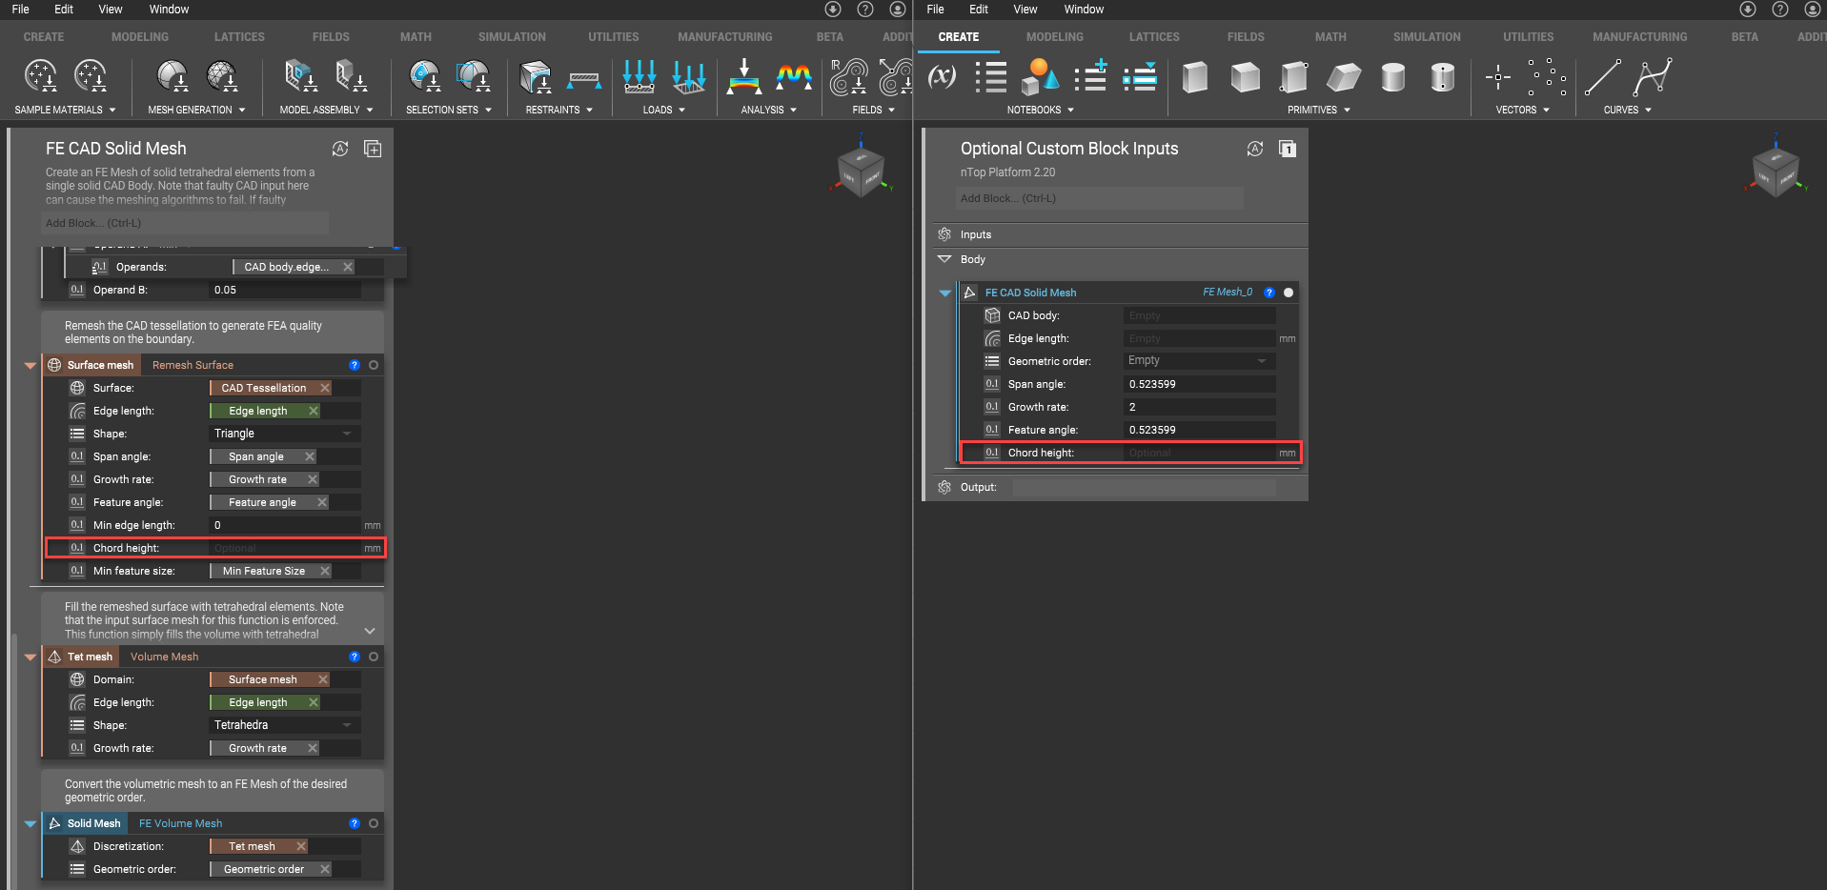Viewport: 1827px width, 890px height.
Task: Toggle visibility circle on Tet mesh block
Action: click(x=374, y=657)
